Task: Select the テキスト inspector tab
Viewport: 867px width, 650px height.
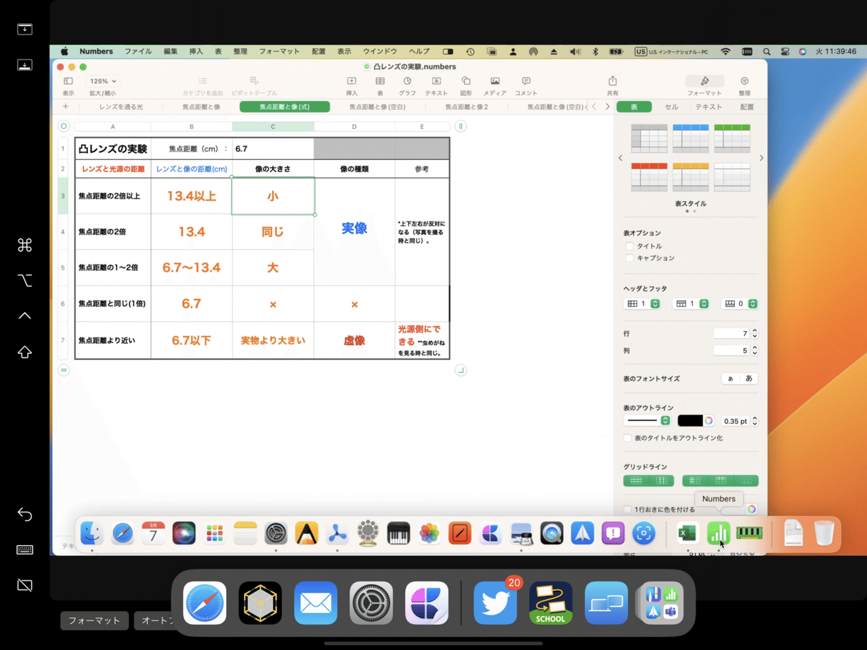Action: click(709, 106)
